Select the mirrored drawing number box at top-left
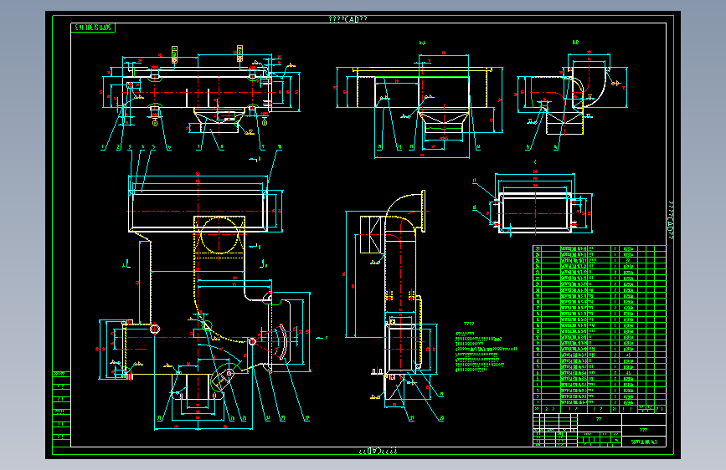Screen dimensions: 726x470 coord(93,28)
